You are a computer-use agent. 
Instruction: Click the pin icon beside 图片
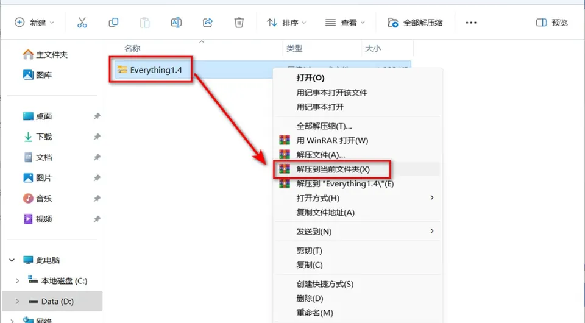(x=97, y=178)
